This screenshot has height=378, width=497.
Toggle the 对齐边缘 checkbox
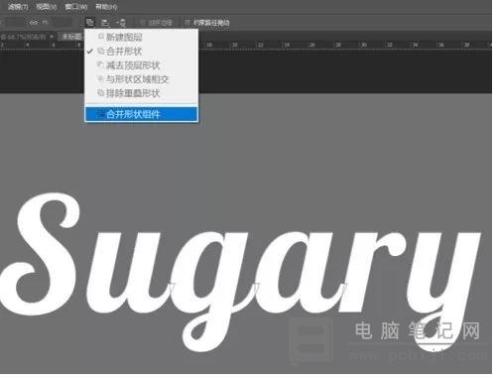pyautogui.click(x=143, y=23)
